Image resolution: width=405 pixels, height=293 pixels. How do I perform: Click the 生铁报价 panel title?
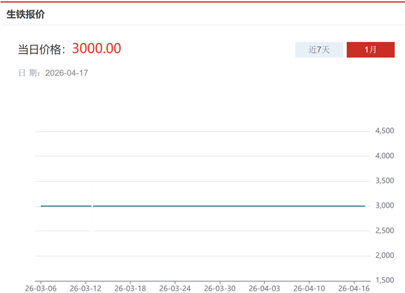[x=26, y=14]
